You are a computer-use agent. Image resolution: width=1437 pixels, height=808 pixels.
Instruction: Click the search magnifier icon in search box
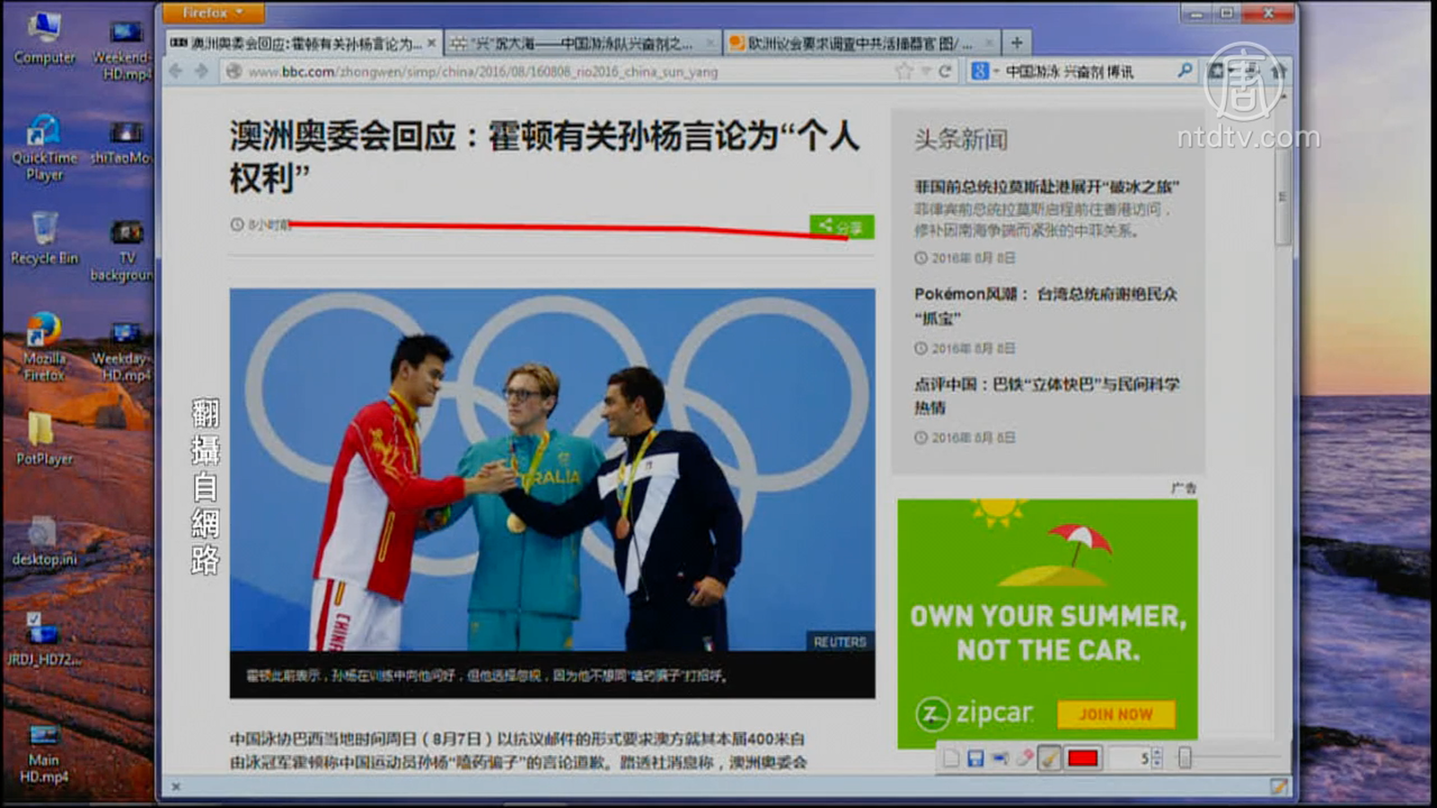coord(1185,70)
